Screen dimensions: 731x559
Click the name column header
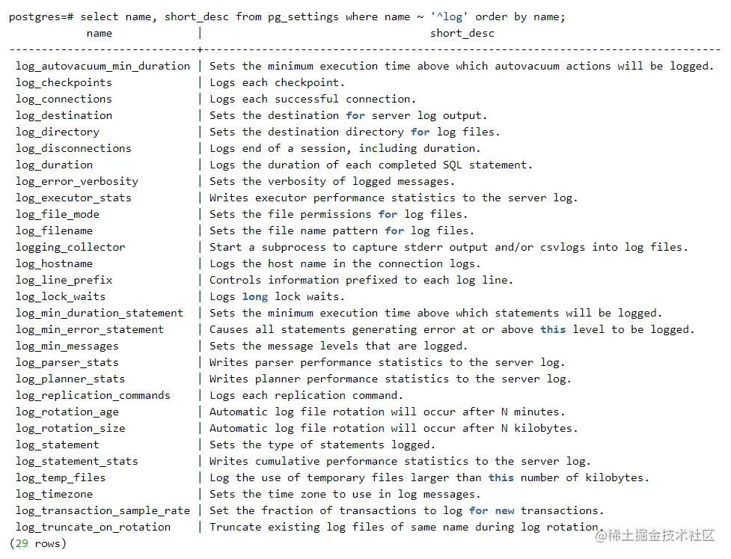[100, 33]
